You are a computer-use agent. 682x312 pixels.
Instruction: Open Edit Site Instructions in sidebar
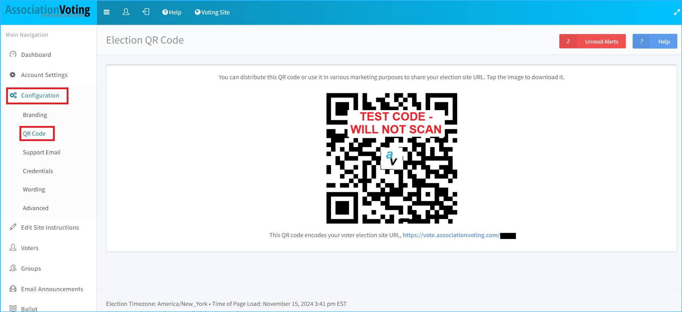[50, 227]
